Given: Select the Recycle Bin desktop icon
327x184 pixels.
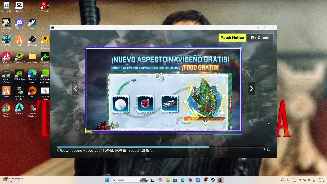Looking at the screenshot, I should tap(6, 7).
